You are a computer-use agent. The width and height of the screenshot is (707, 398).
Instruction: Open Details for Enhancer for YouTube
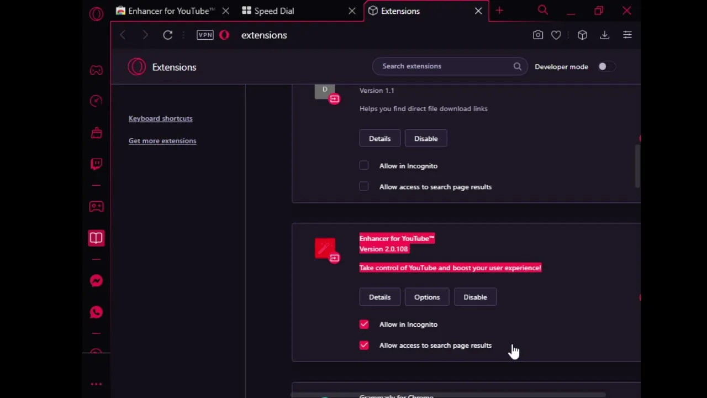point(379,297)
